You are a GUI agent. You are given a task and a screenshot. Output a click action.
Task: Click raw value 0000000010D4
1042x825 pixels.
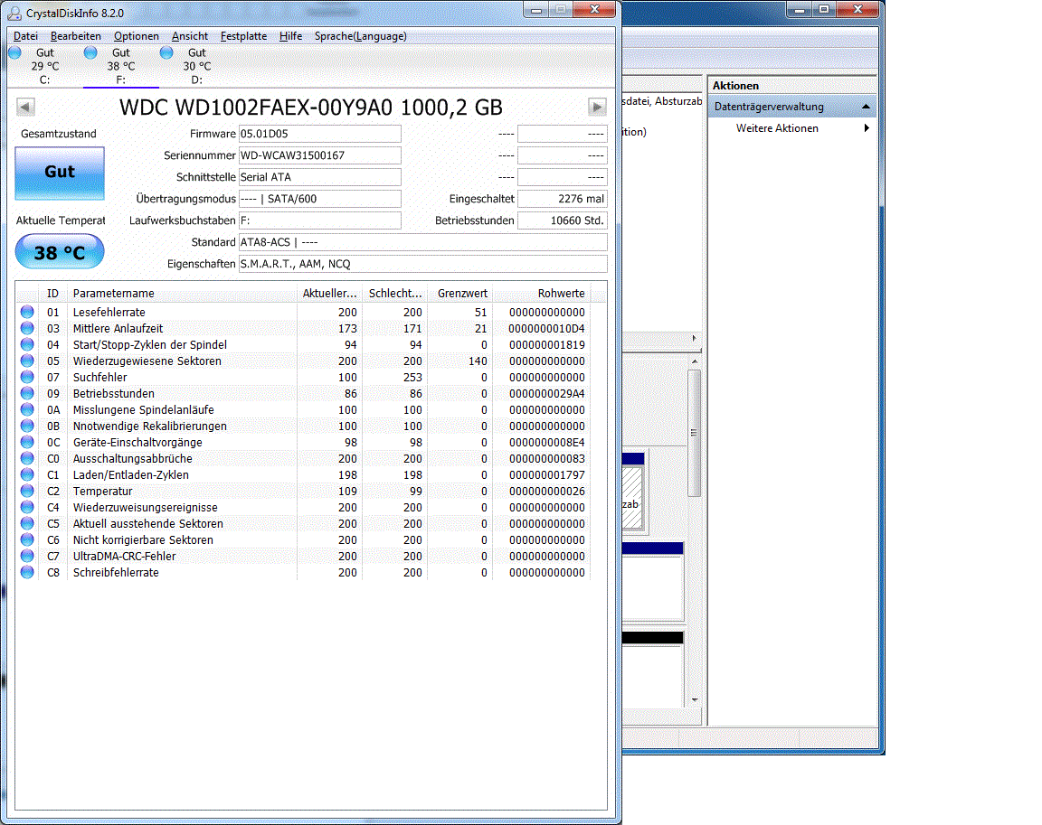point(546,329)
